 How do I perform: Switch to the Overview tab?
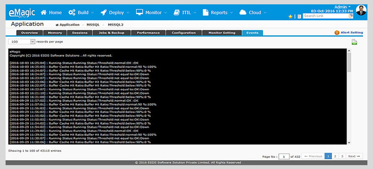pos(30,33)
